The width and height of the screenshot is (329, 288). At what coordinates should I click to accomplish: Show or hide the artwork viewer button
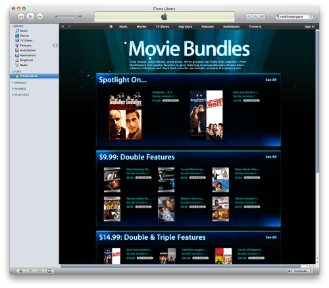point(49,271)
